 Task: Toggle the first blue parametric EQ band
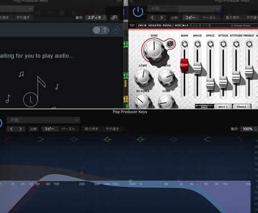(x=74, y=139)
